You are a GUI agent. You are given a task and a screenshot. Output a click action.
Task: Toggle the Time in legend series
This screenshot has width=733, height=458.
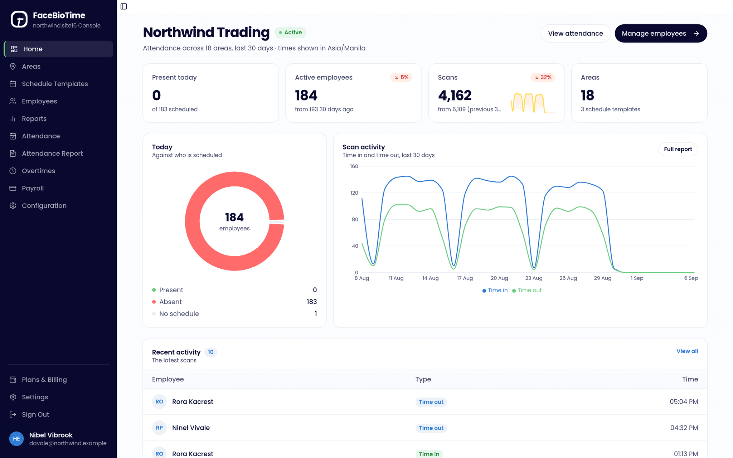[x=495, y=290]
